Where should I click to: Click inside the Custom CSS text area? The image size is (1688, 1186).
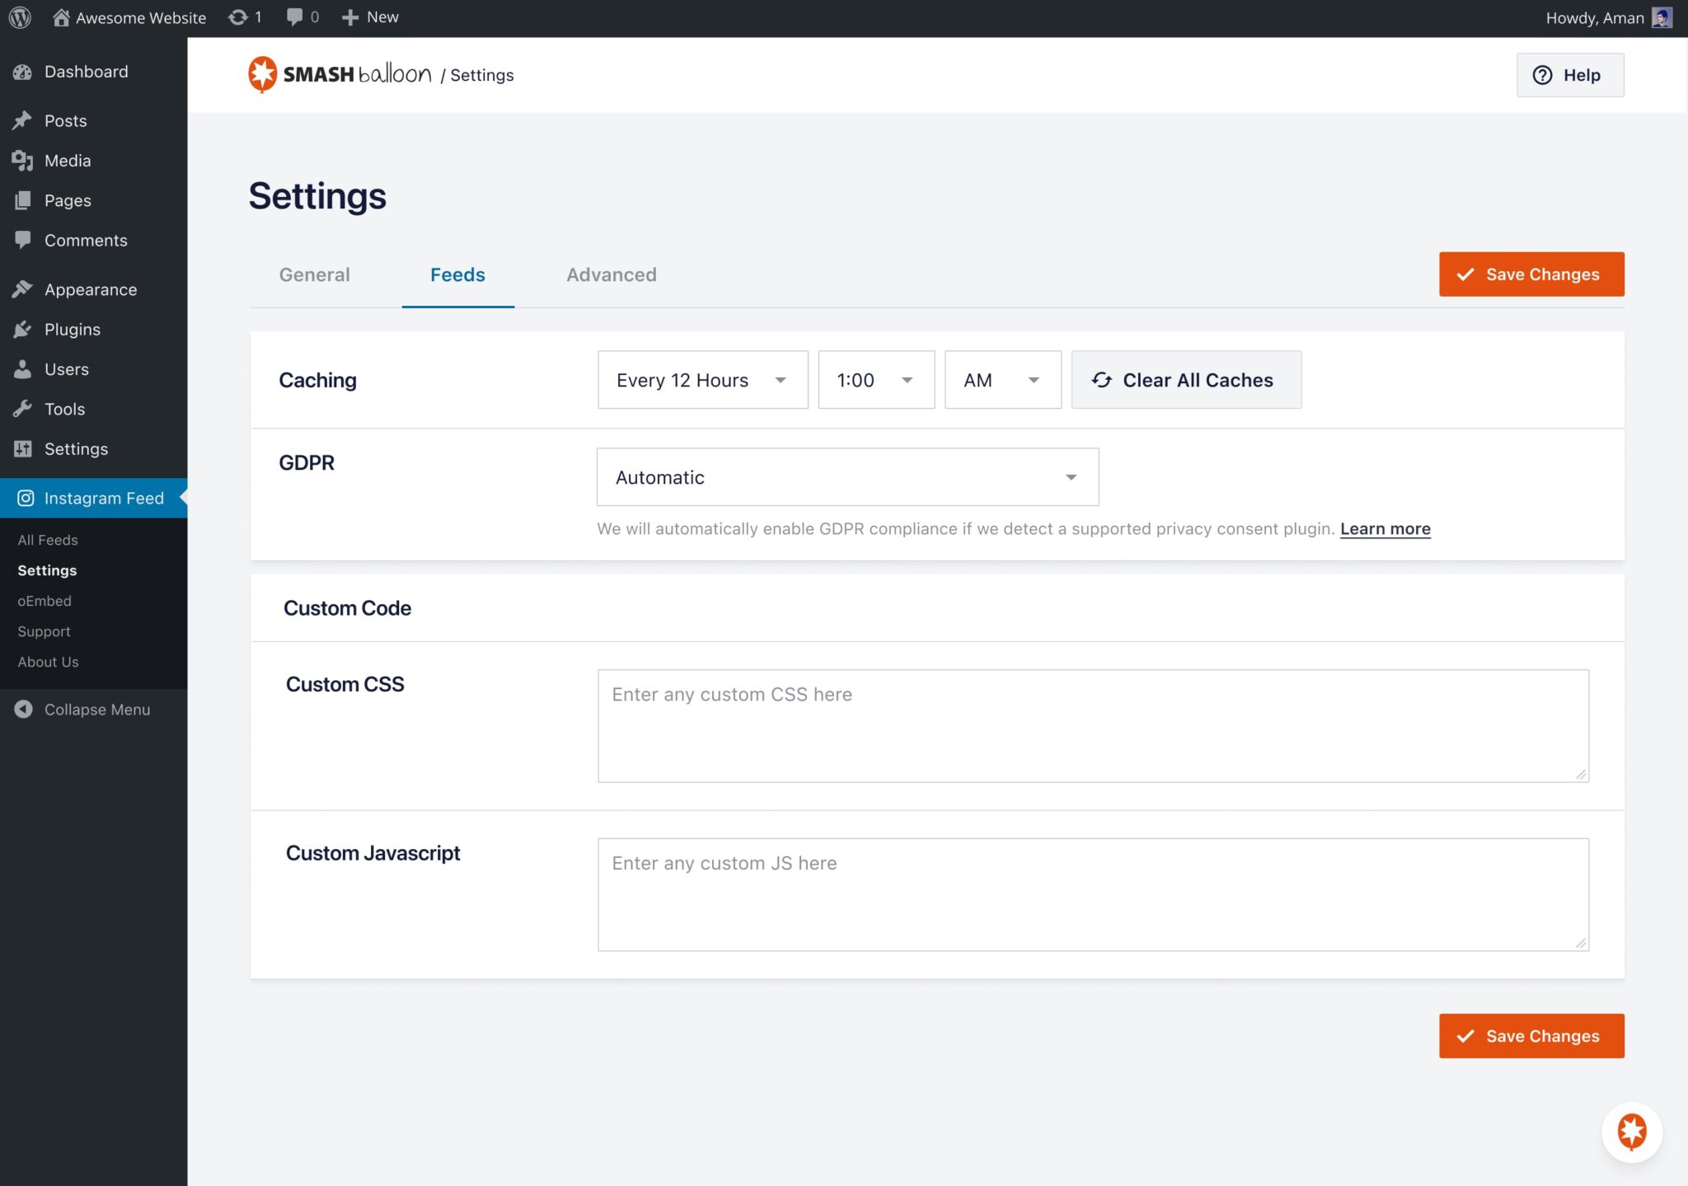pyautogui.click(x=1092, y=725)
